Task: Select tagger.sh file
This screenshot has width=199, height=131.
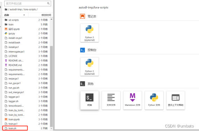Action: coord(26,101)
